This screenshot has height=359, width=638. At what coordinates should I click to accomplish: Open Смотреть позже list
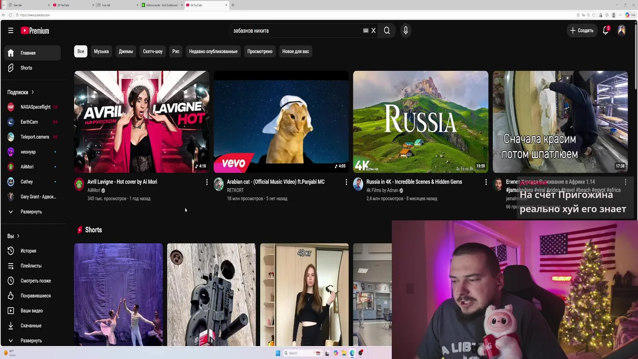(33, 281)
